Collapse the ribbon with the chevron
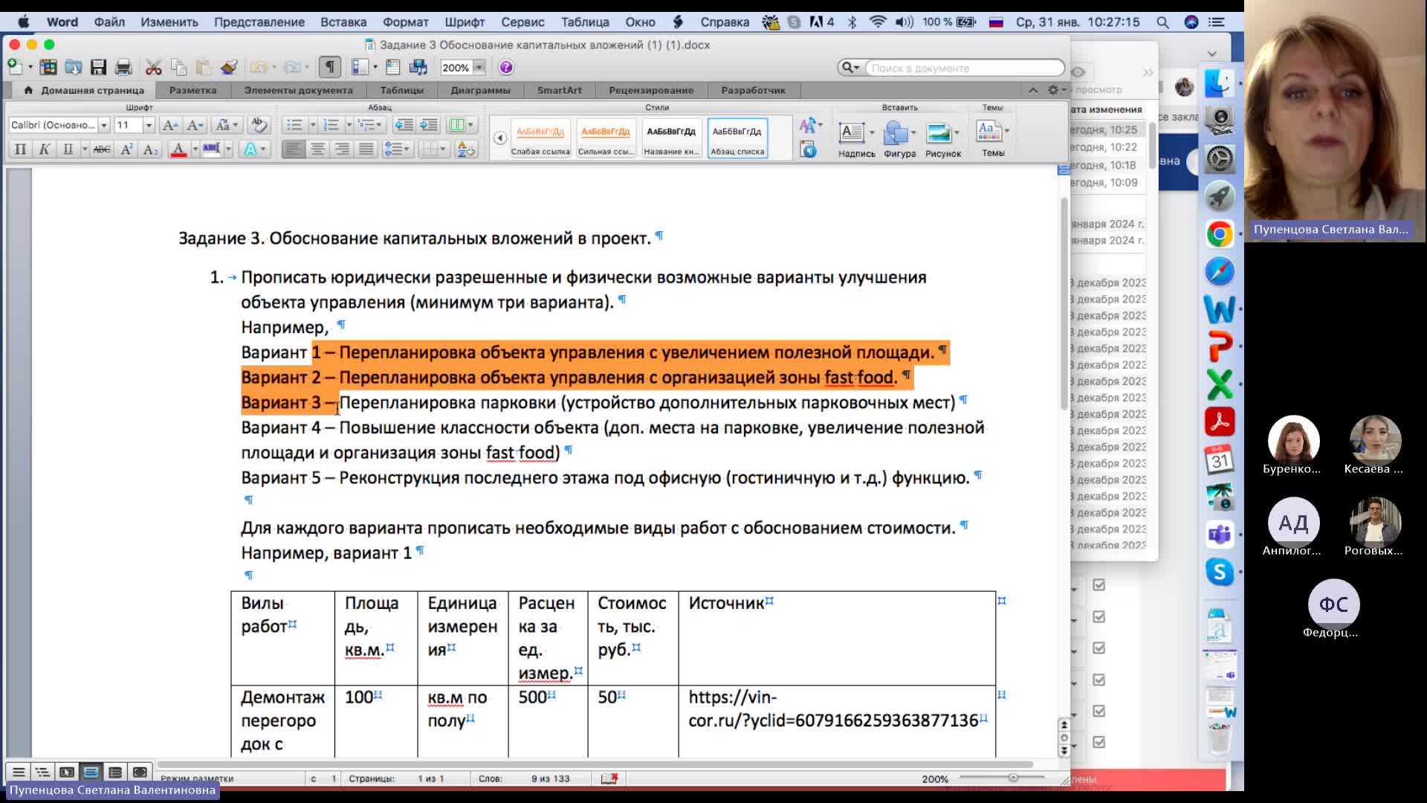Screen dimensions: 1427x803 pyautogui.click(x=1033, y=90)
